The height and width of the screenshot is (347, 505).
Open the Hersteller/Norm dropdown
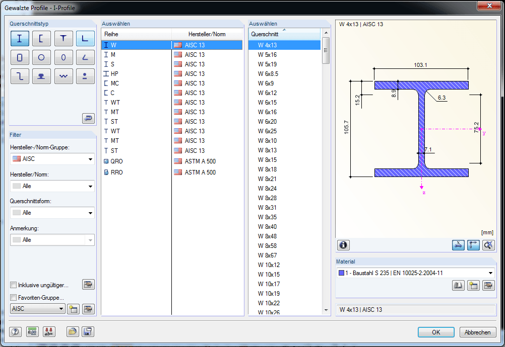point(52,186)
